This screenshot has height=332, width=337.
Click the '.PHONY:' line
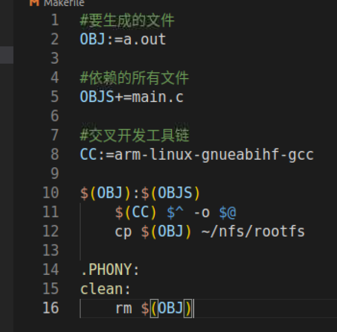pyautogui.click(x=110, y=270)
